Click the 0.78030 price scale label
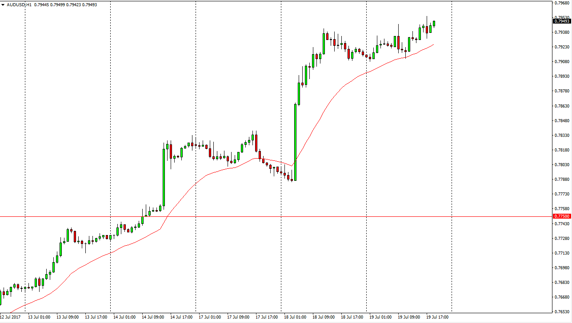572x323 pixels. (563, 165)
